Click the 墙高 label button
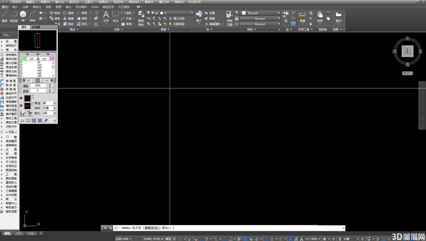Screen dimensions: 426x241 point(26,86)
